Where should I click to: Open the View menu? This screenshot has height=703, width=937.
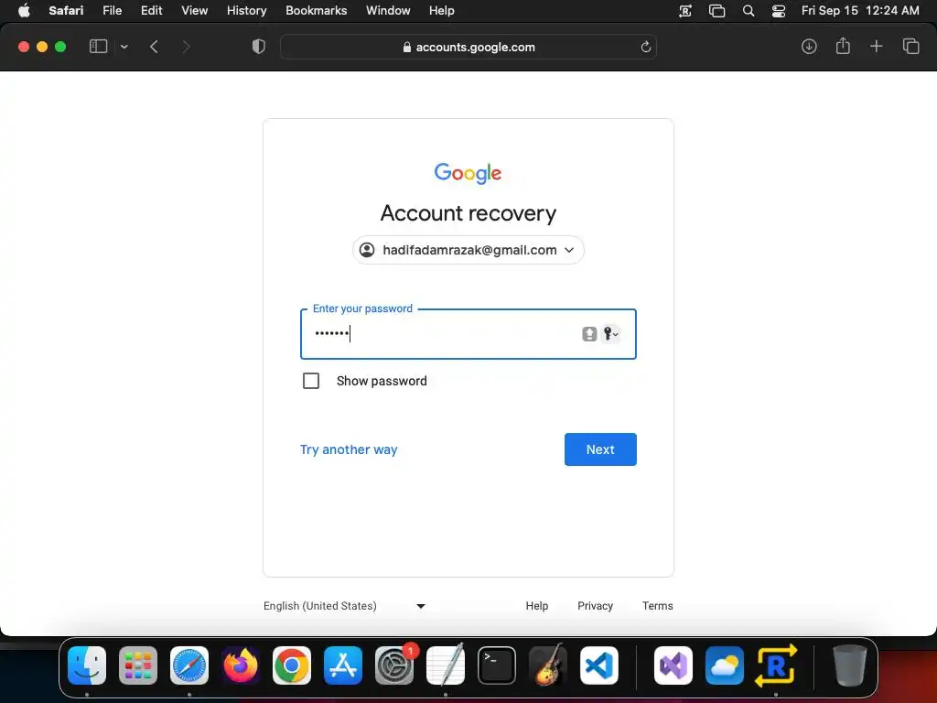pyautogui.click(x=194, y=10)
